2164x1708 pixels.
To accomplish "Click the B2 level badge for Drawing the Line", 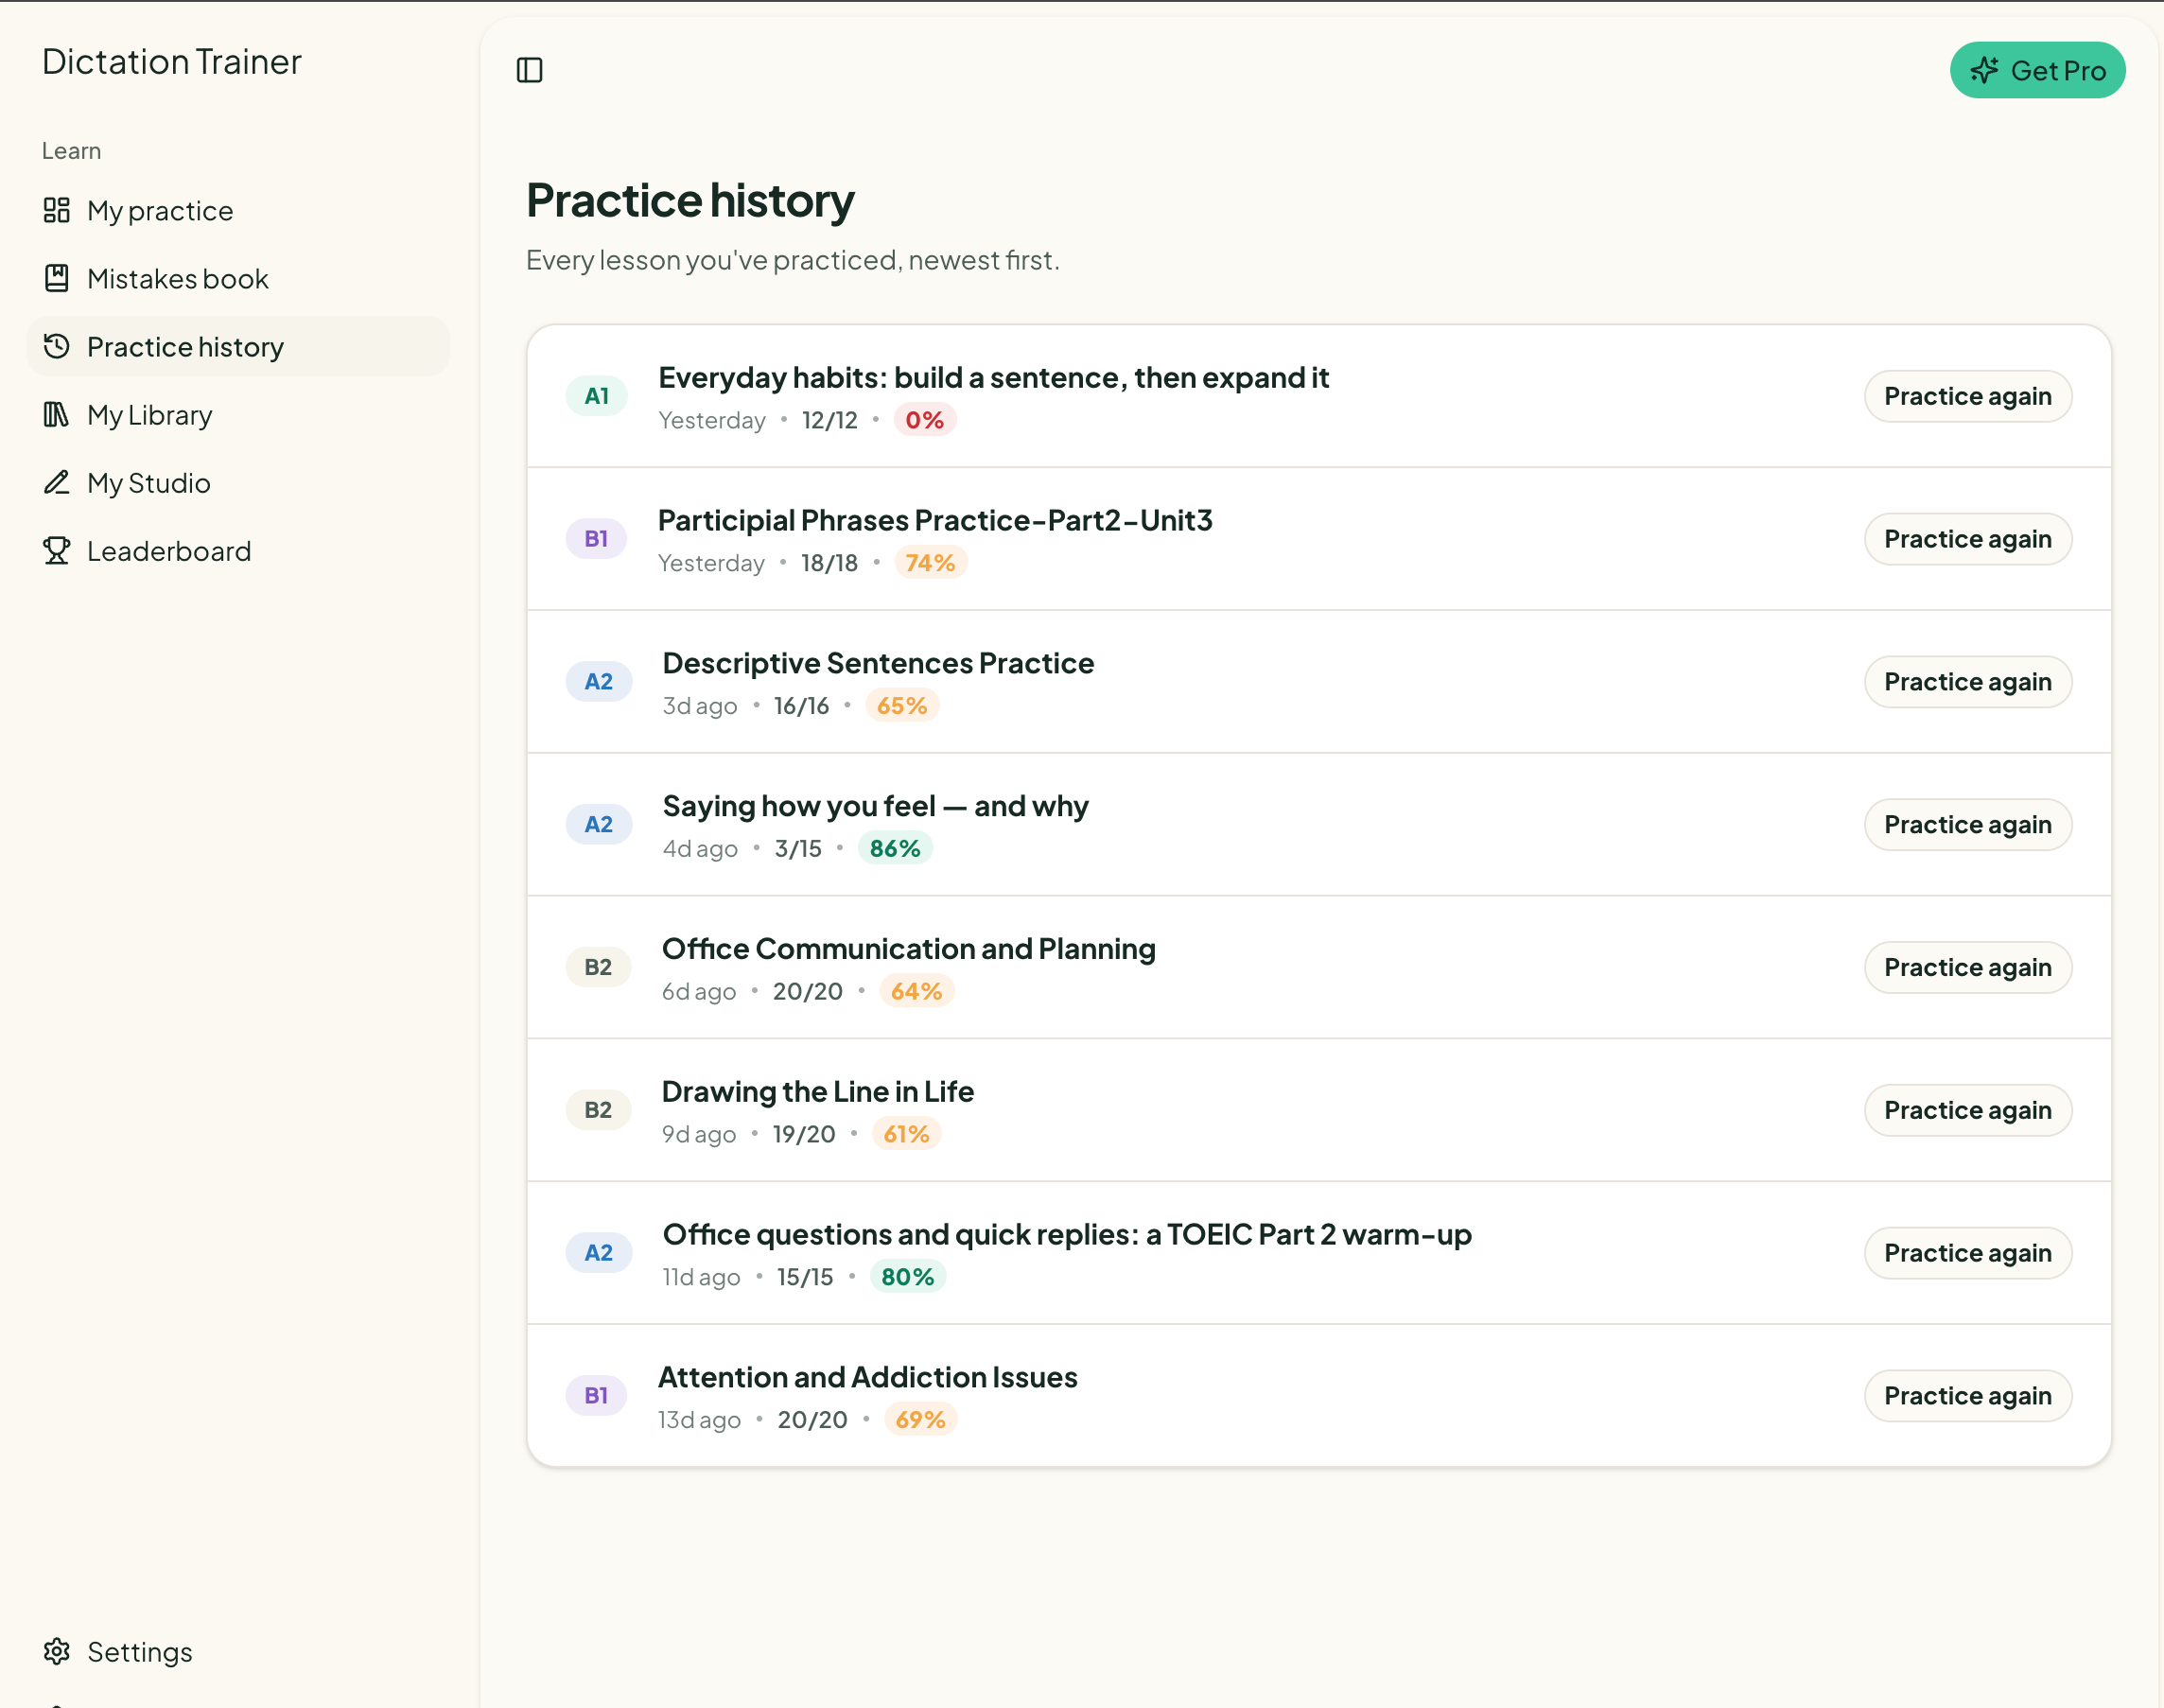I will (598, 1110).
